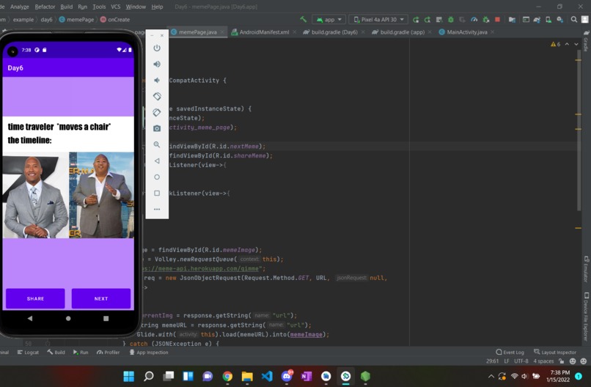Image resolution: width=591 pixels, height=387 pixels.
Task: Click the meme-api.herokuapp.com URL in code
Action: pyautogui.click(x=202, y=269)
